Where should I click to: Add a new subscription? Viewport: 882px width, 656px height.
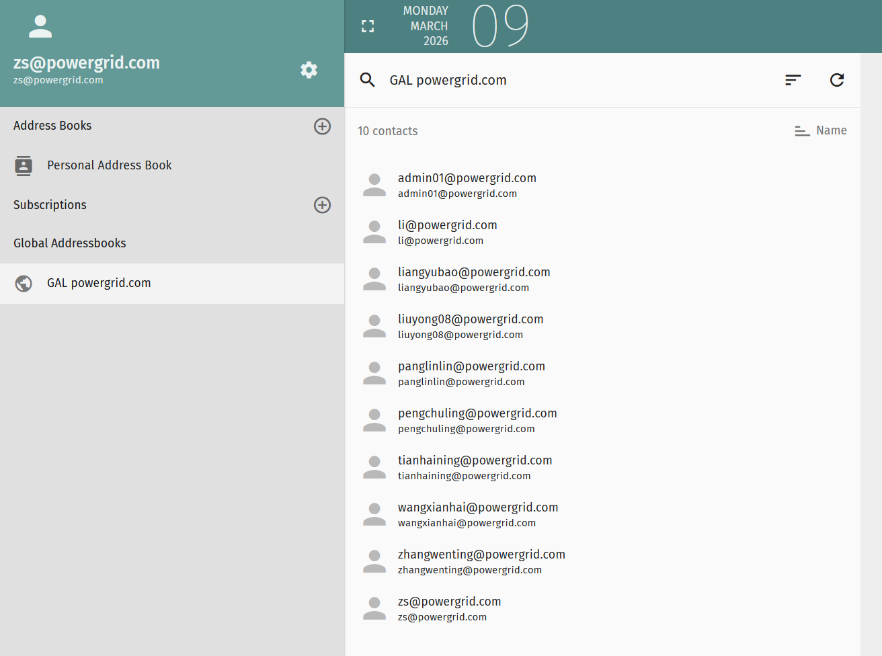pyautogui.click(x=322, y=205)
